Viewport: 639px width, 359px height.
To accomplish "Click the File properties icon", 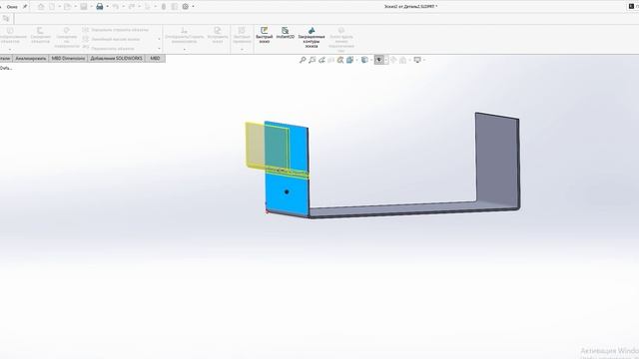I will pyautogui.click(x=175, y=7).
